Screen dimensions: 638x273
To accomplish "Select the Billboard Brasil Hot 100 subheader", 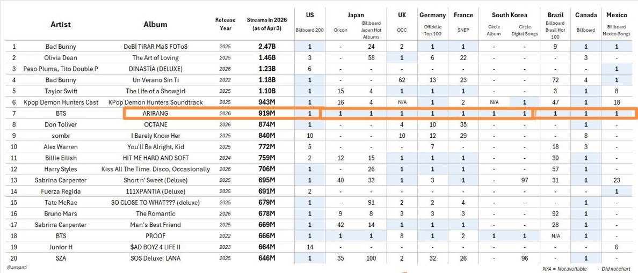I will 555,30.
